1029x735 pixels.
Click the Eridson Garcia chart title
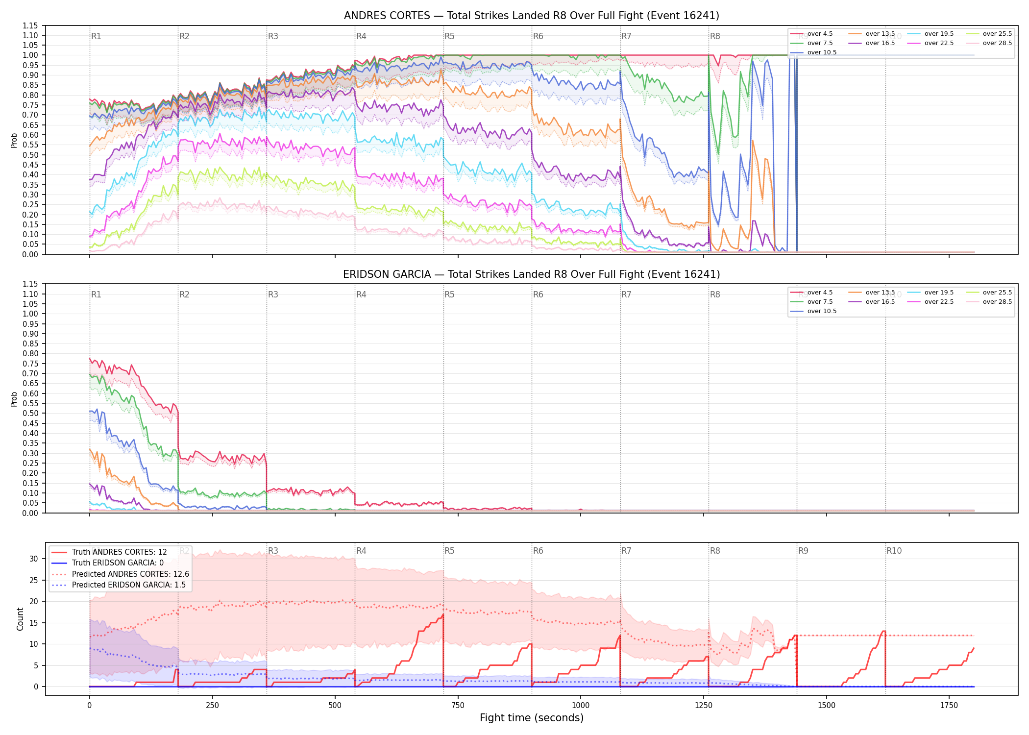532,274
